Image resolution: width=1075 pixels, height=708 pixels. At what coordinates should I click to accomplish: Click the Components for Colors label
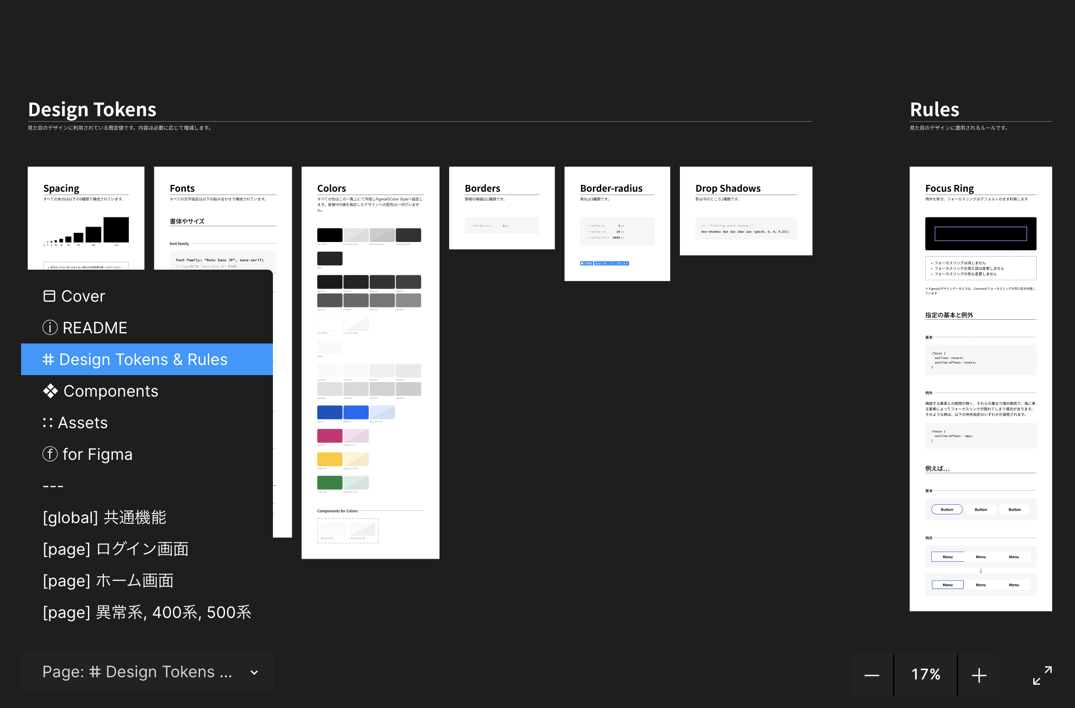[337, 511]
